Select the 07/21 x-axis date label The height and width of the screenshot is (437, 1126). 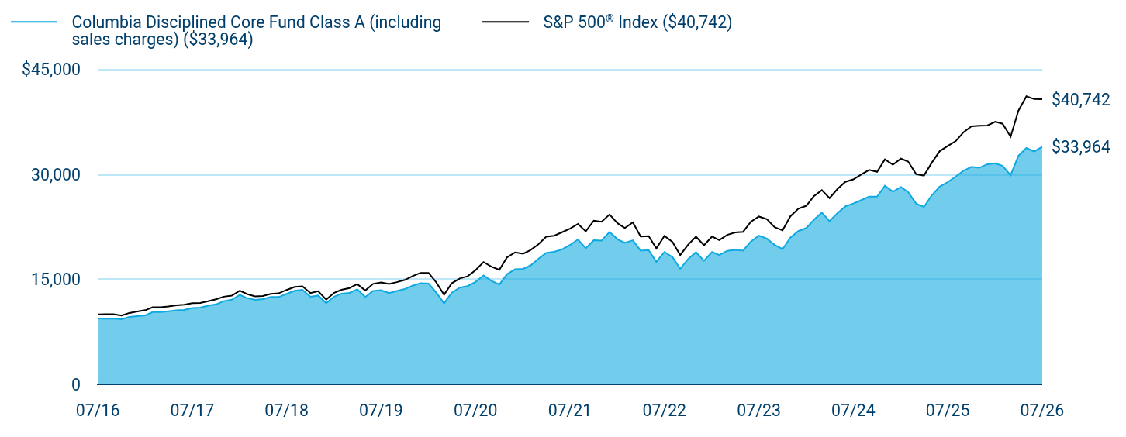[x=570, y=411]
